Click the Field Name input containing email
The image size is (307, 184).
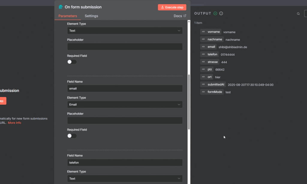(125, 89)
